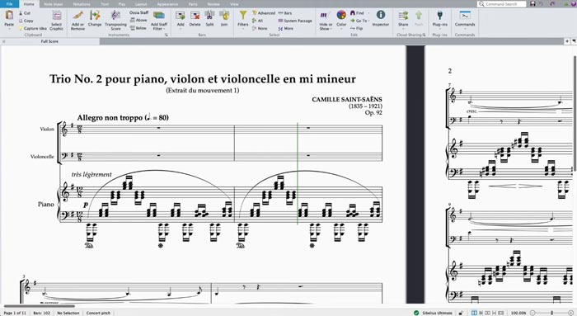Open the File tab

(x=10, y=4)
